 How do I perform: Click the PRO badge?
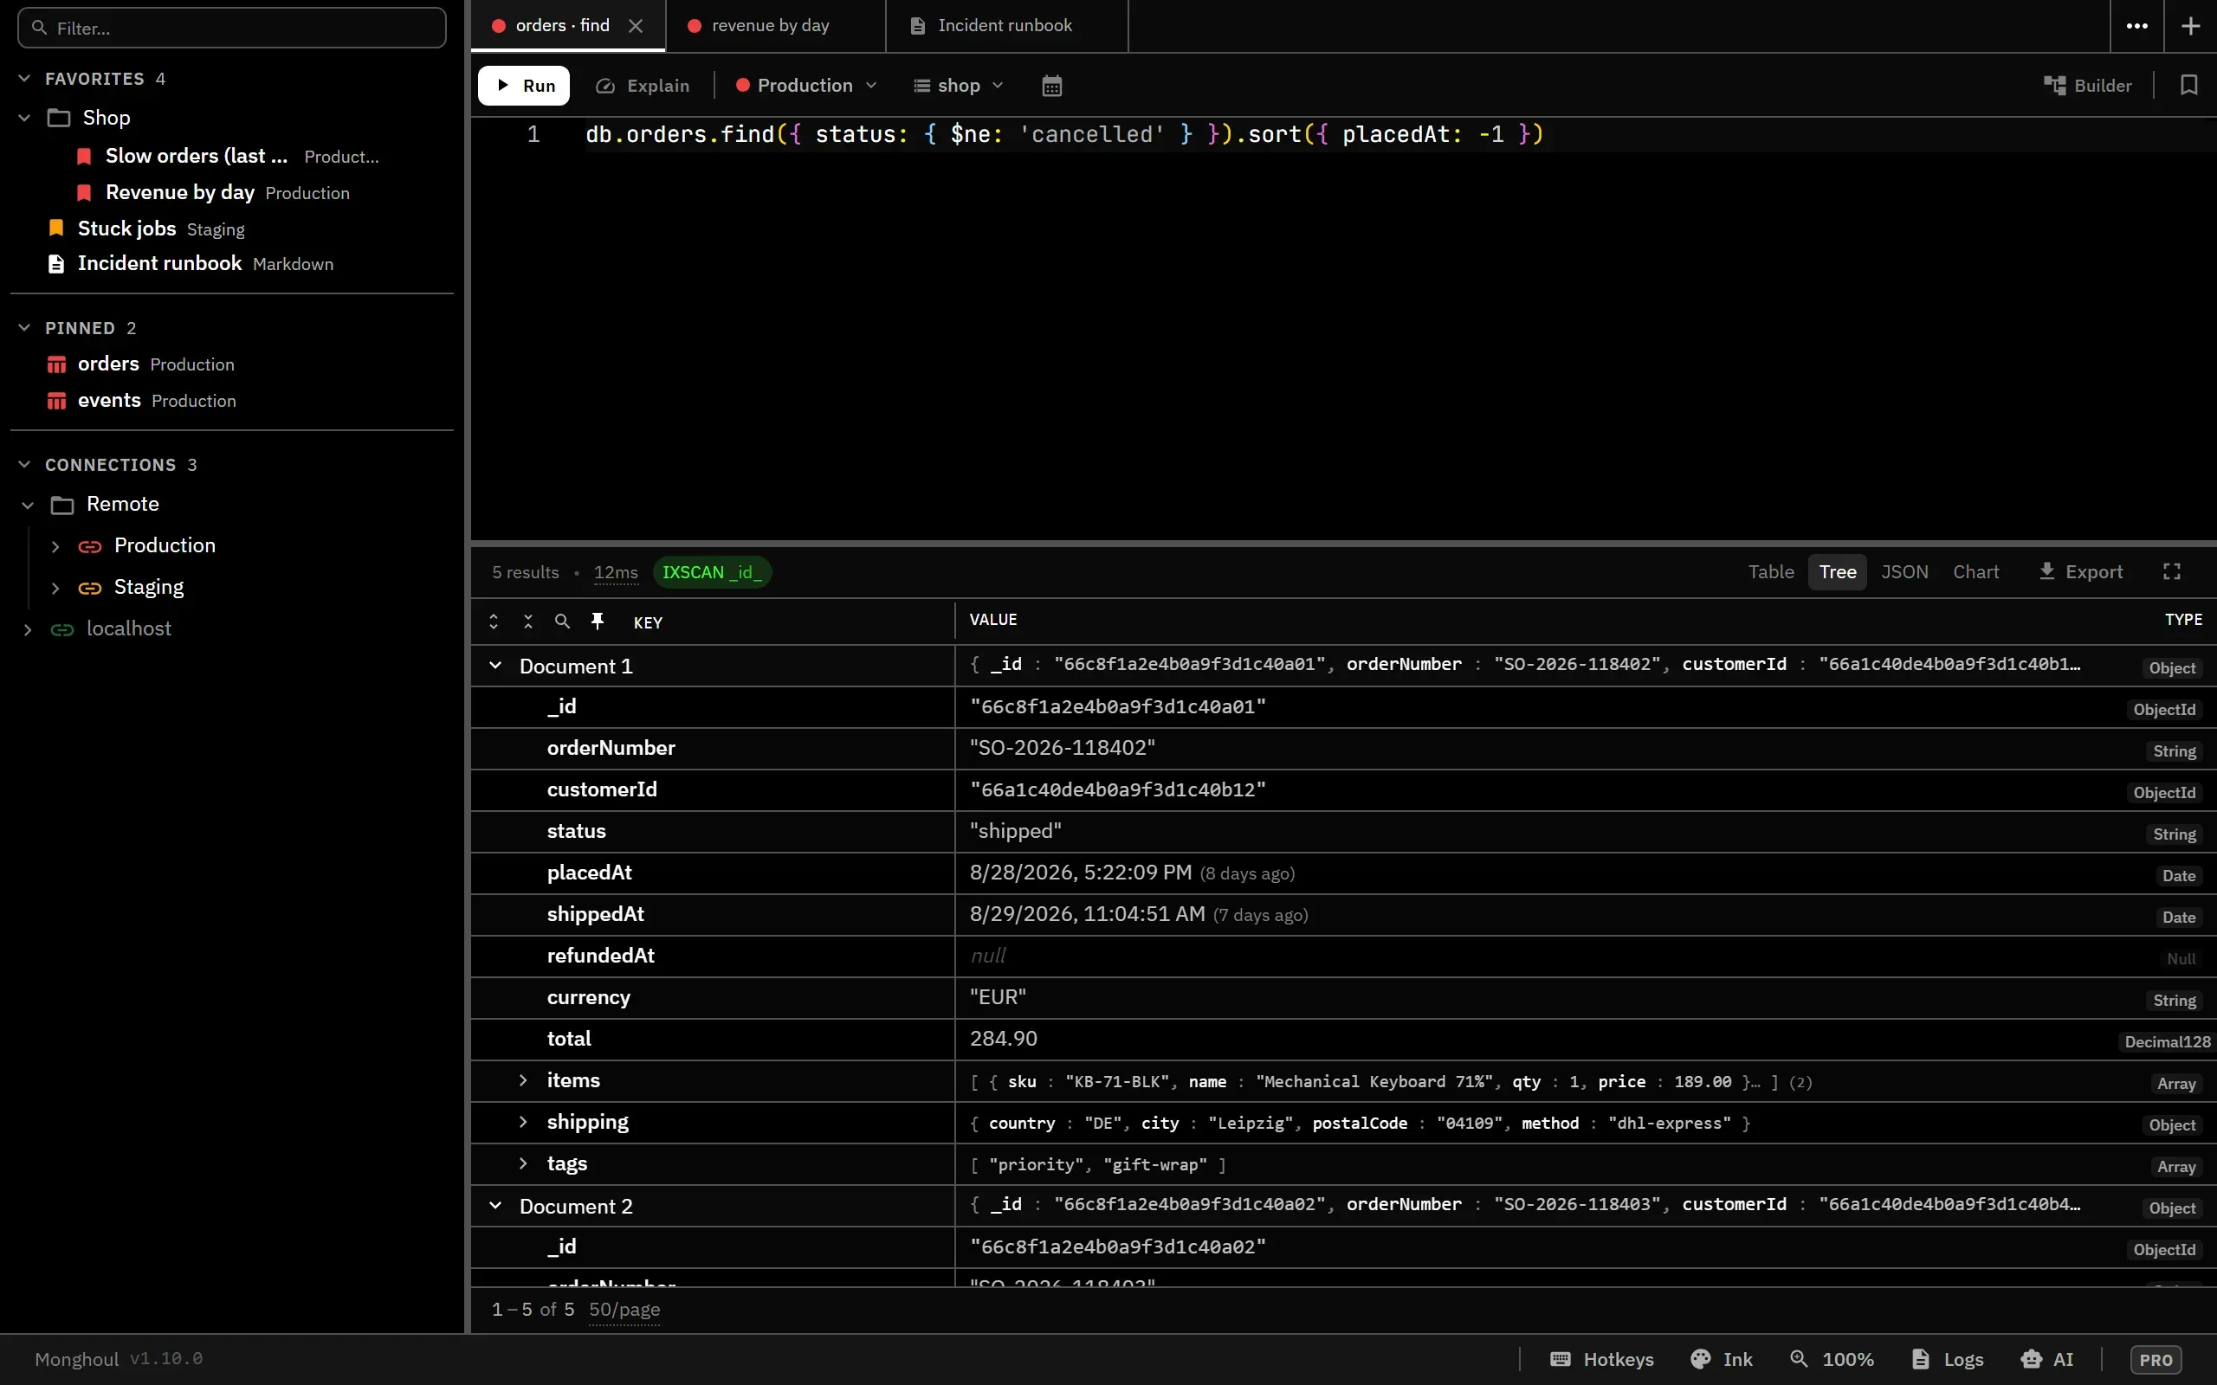2156,1359
